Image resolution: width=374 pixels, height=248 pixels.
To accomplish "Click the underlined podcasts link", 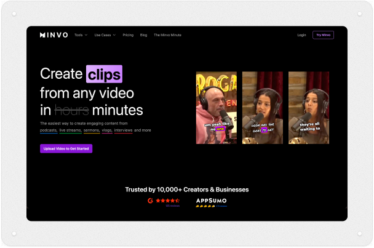I will coord(49,130).
